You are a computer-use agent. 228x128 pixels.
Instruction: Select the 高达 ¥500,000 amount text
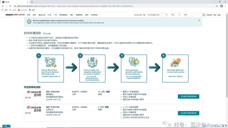53,107
